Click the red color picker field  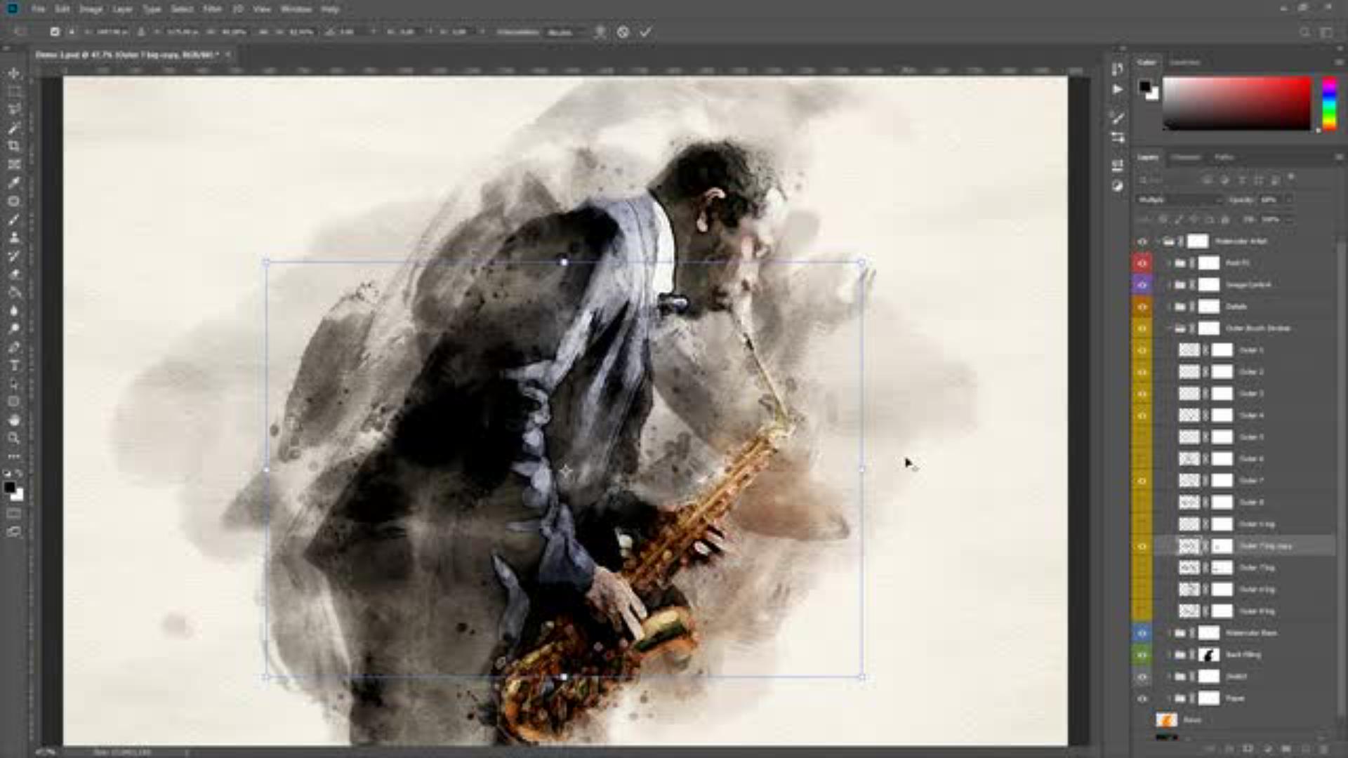[1236, 103]
